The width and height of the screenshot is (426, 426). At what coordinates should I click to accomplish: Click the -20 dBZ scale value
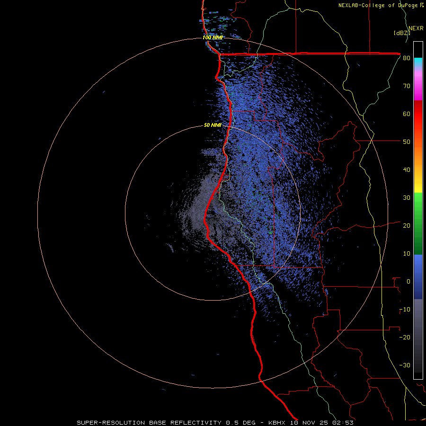pos(405,338)
